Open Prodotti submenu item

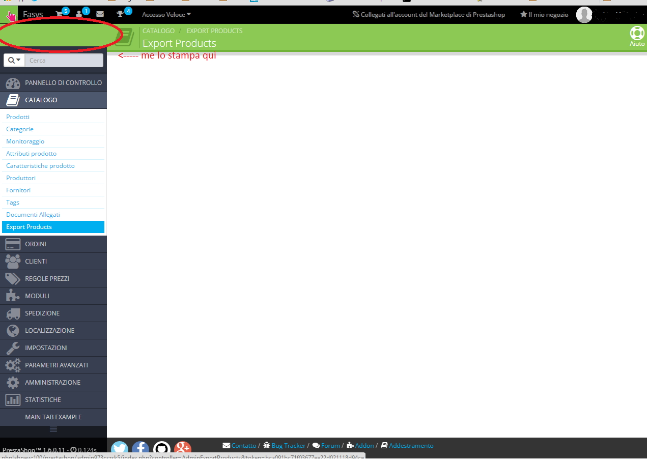[x=18, y=117]
